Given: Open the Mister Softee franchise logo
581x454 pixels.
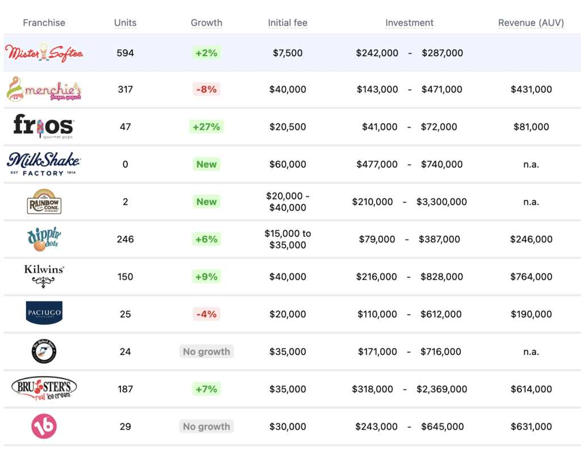Looking at the screenshot, I should click(x=44, y=53).
